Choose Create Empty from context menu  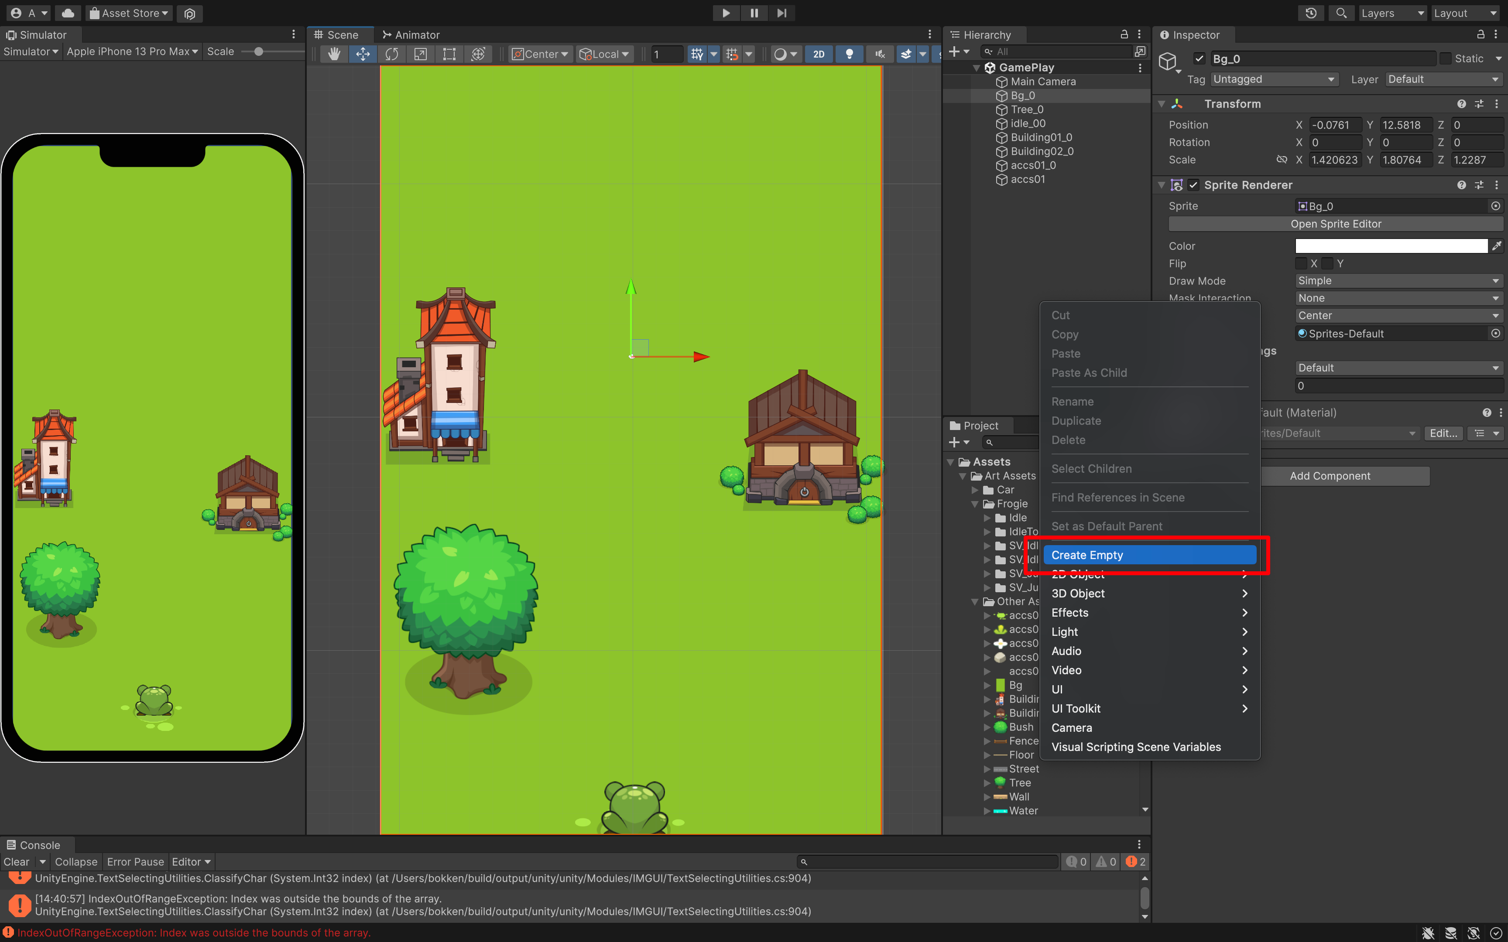click(1150, 555)
